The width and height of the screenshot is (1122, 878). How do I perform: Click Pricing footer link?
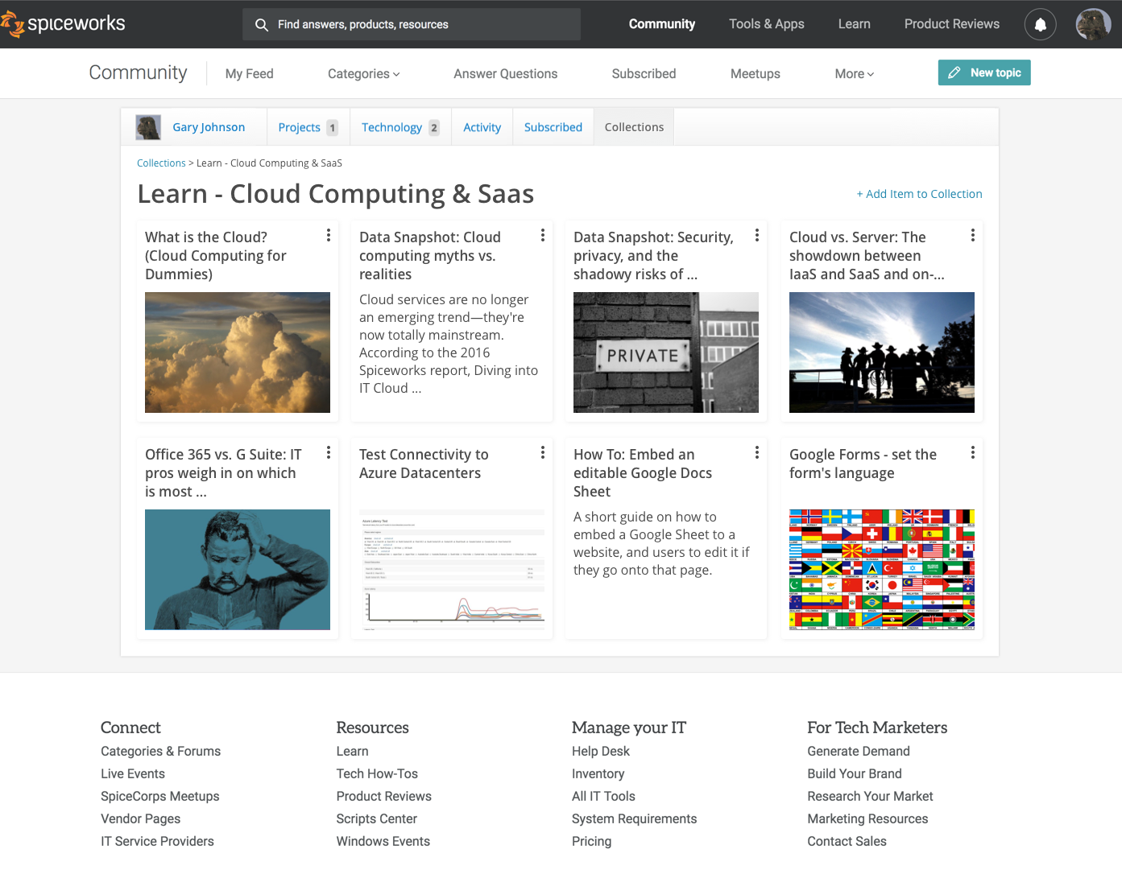[x=591, y=841]
